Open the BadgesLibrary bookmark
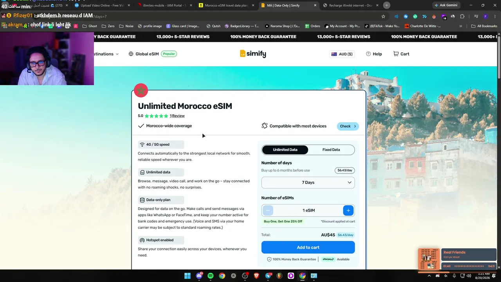Image resolution: width=501 pixels, height=282 pixels. coord(242,26)
